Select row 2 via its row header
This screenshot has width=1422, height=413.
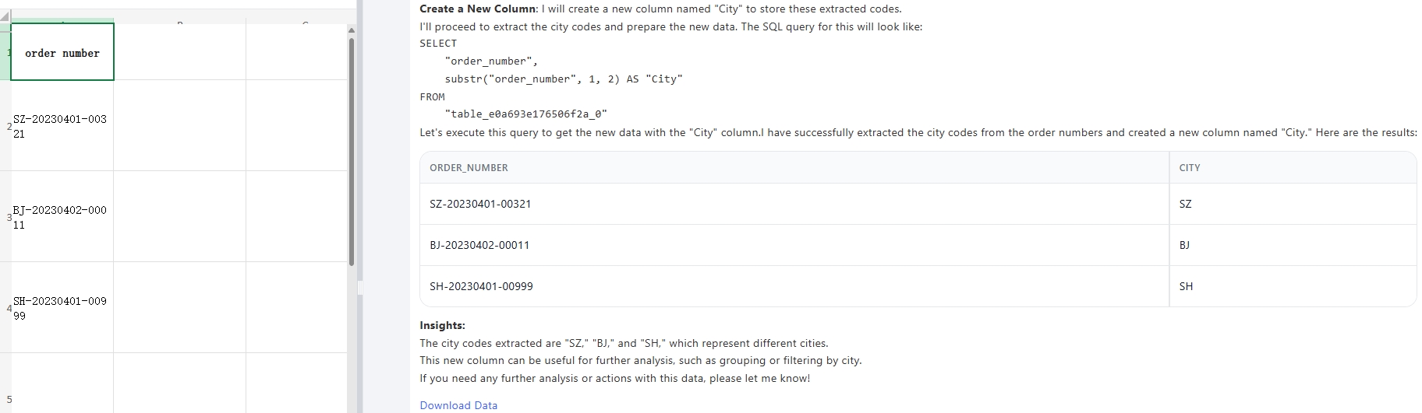(x=5, y=126)
